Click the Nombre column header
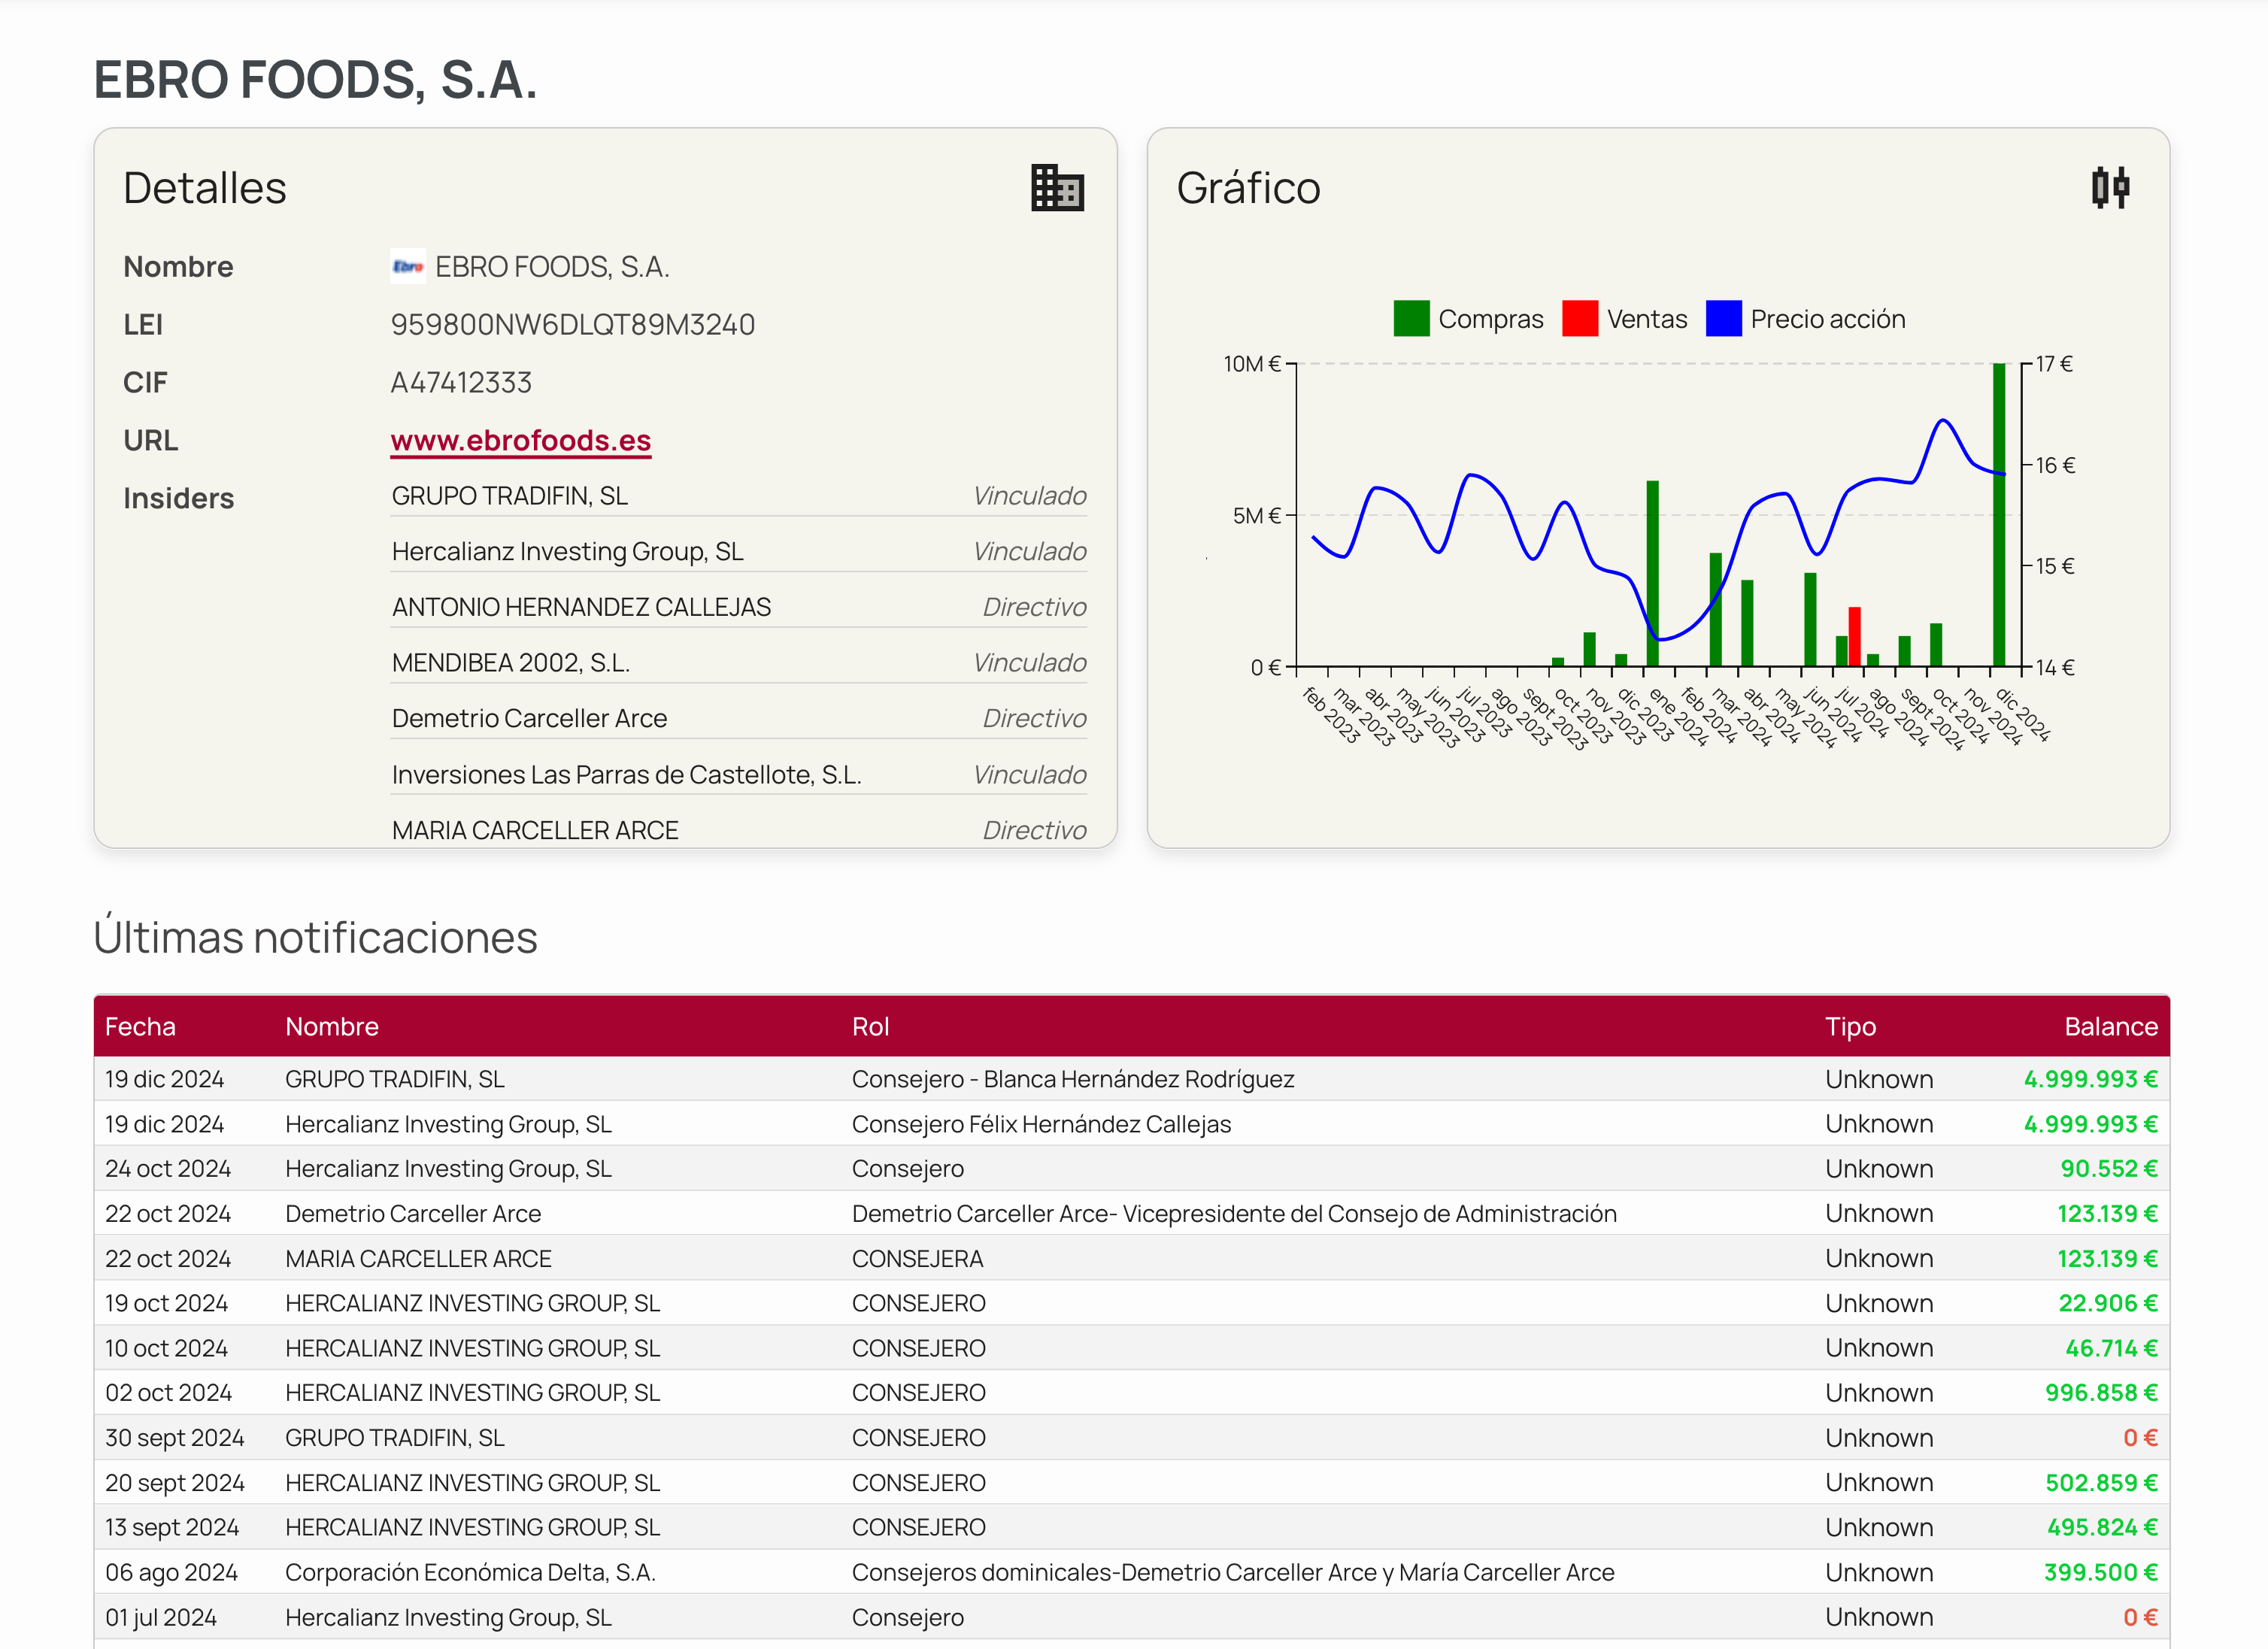Screen dimensions: 2268x1649 point(332,1027)
